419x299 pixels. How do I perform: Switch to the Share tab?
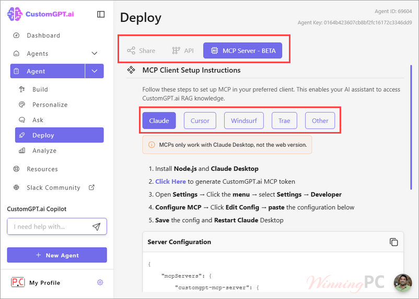coord(141,51)
